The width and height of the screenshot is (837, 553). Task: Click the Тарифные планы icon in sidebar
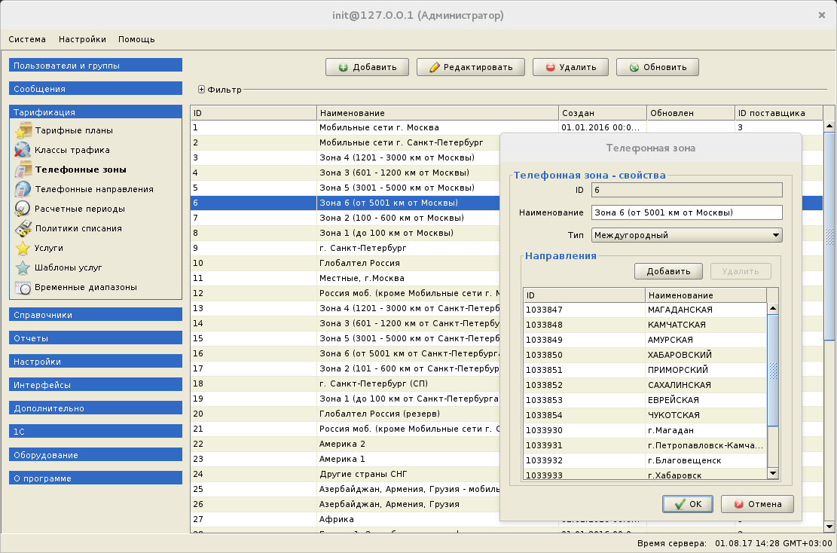point(23,130)
